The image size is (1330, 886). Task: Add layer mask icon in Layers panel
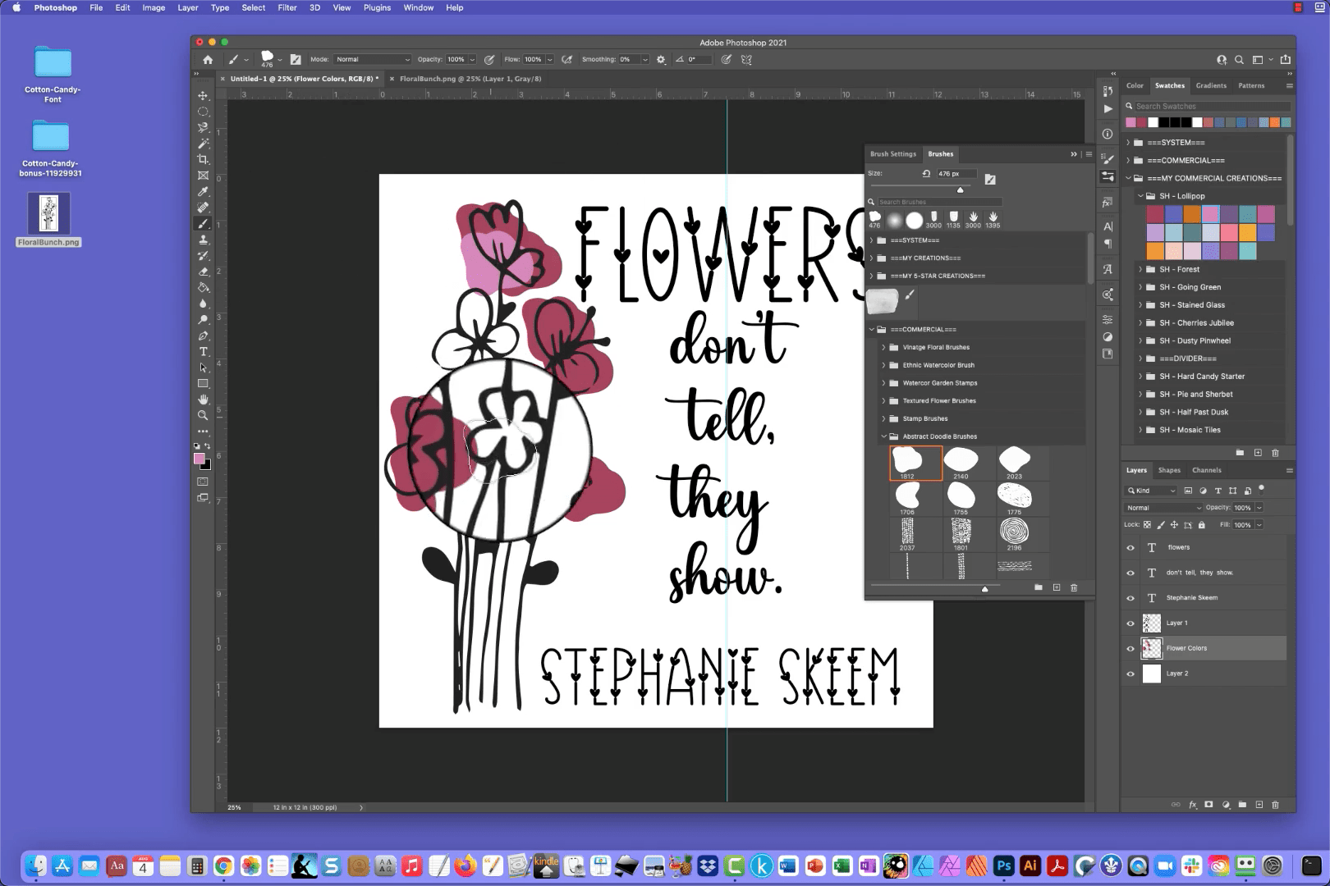(1208, 805)
